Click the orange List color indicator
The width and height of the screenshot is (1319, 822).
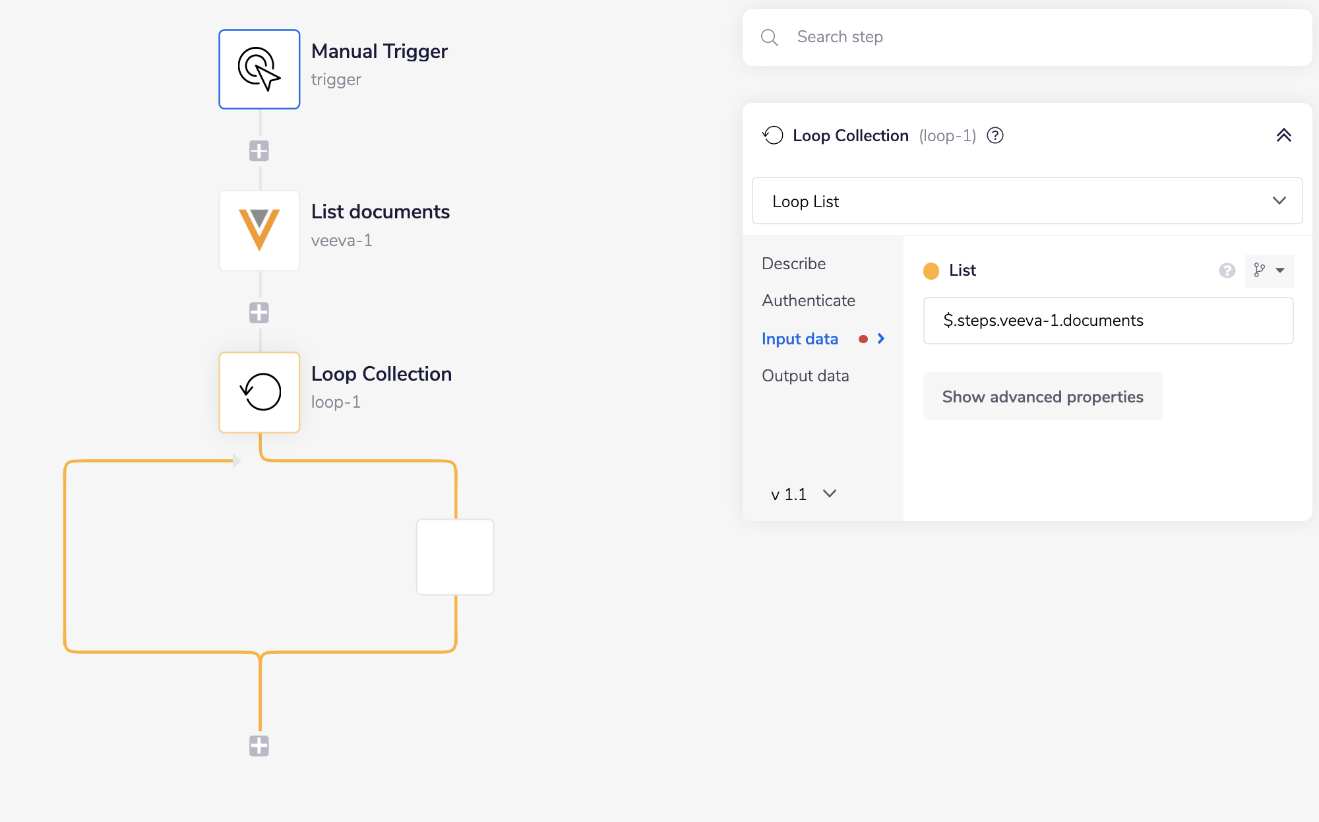[x=931, y=271]
